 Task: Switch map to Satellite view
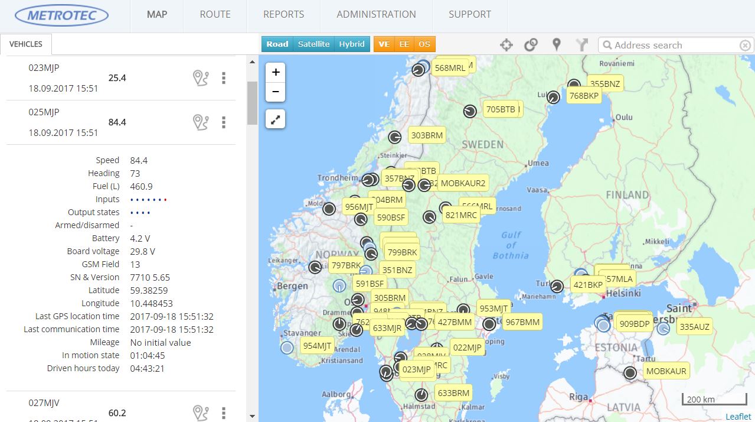tap(313, 44)
